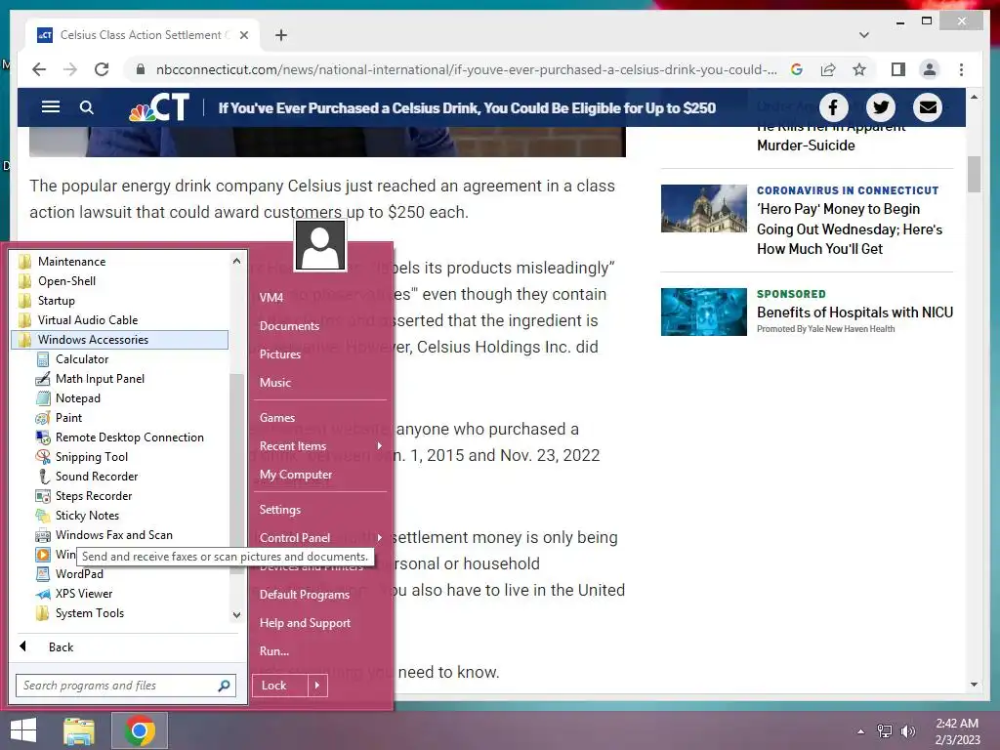1000x750 pixels.
Task: Click the Google icon in address bar
Action: coord(797,69)
